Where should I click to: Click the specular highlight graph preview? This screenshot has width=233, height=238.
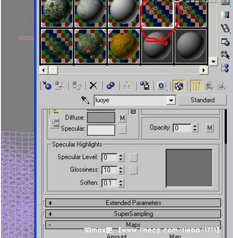point(189,168)
